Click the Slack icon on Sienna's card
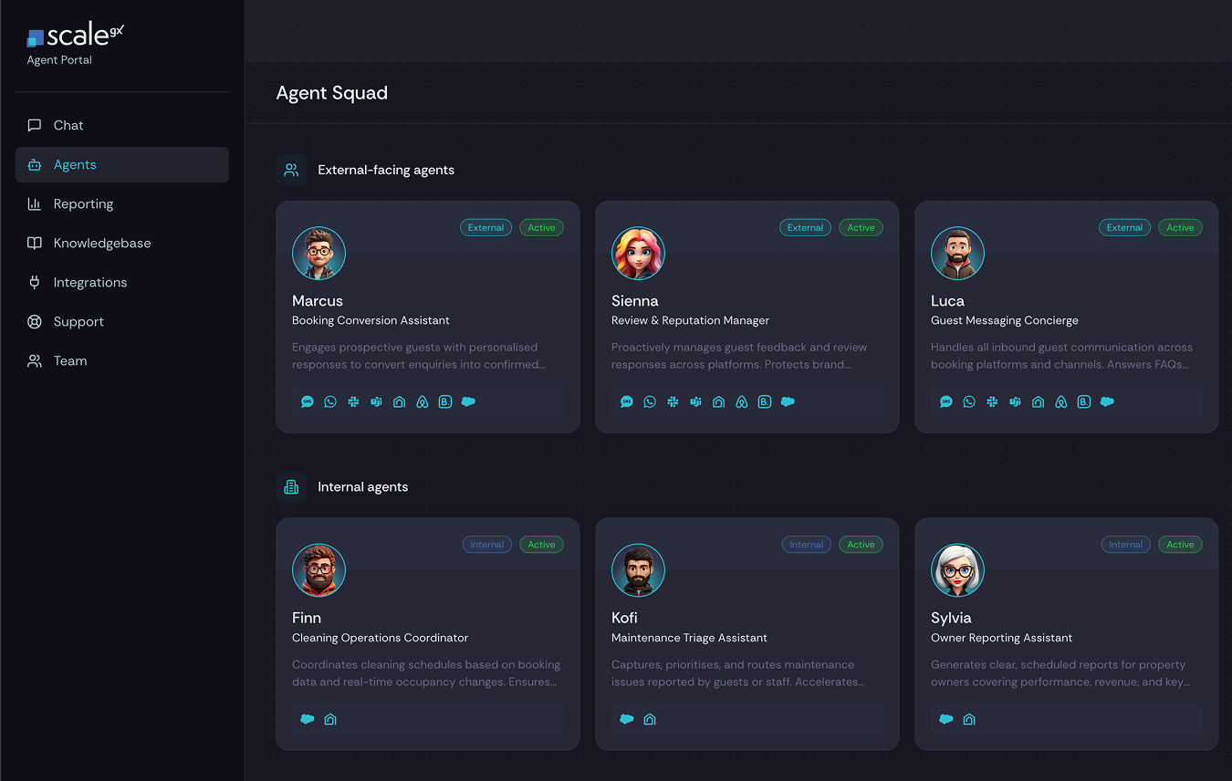Viewport: 1232px width, 781px height. click(673, 401)
